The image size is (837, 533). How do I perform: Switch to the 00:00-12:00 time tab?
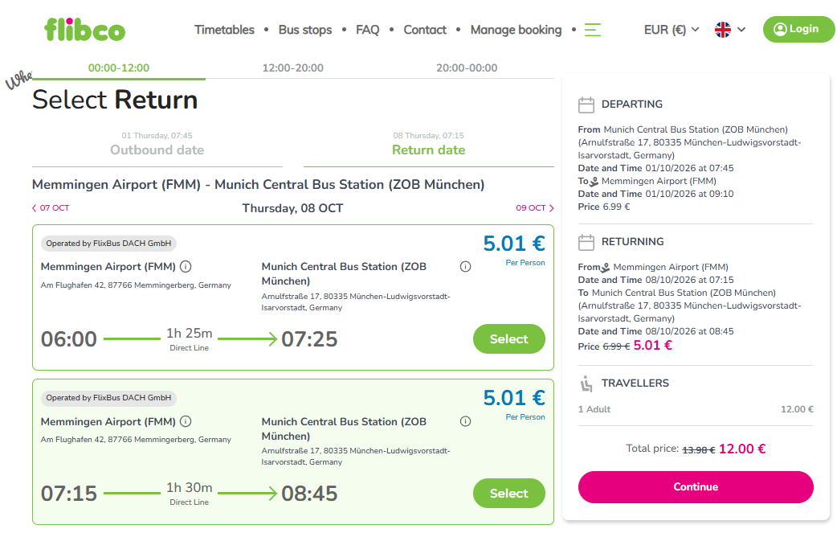(119, 68)
